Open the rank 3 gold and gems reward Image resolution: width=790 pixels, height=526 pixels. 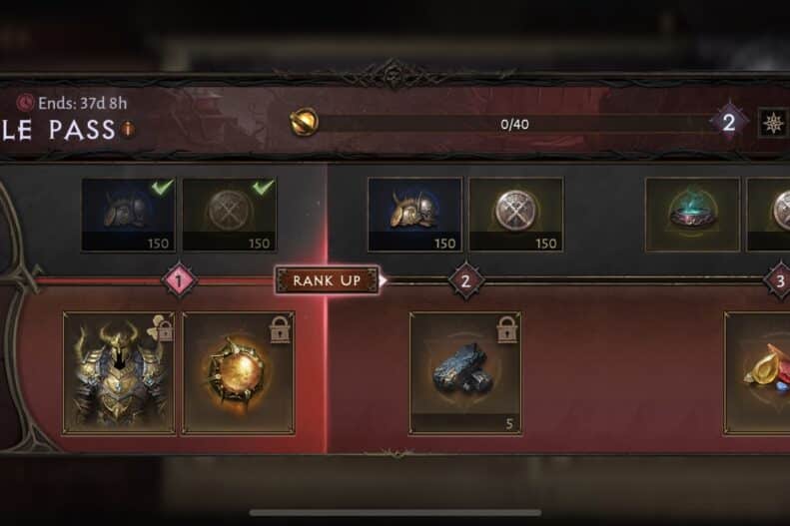pyautogui.click(x=757, y=373)
